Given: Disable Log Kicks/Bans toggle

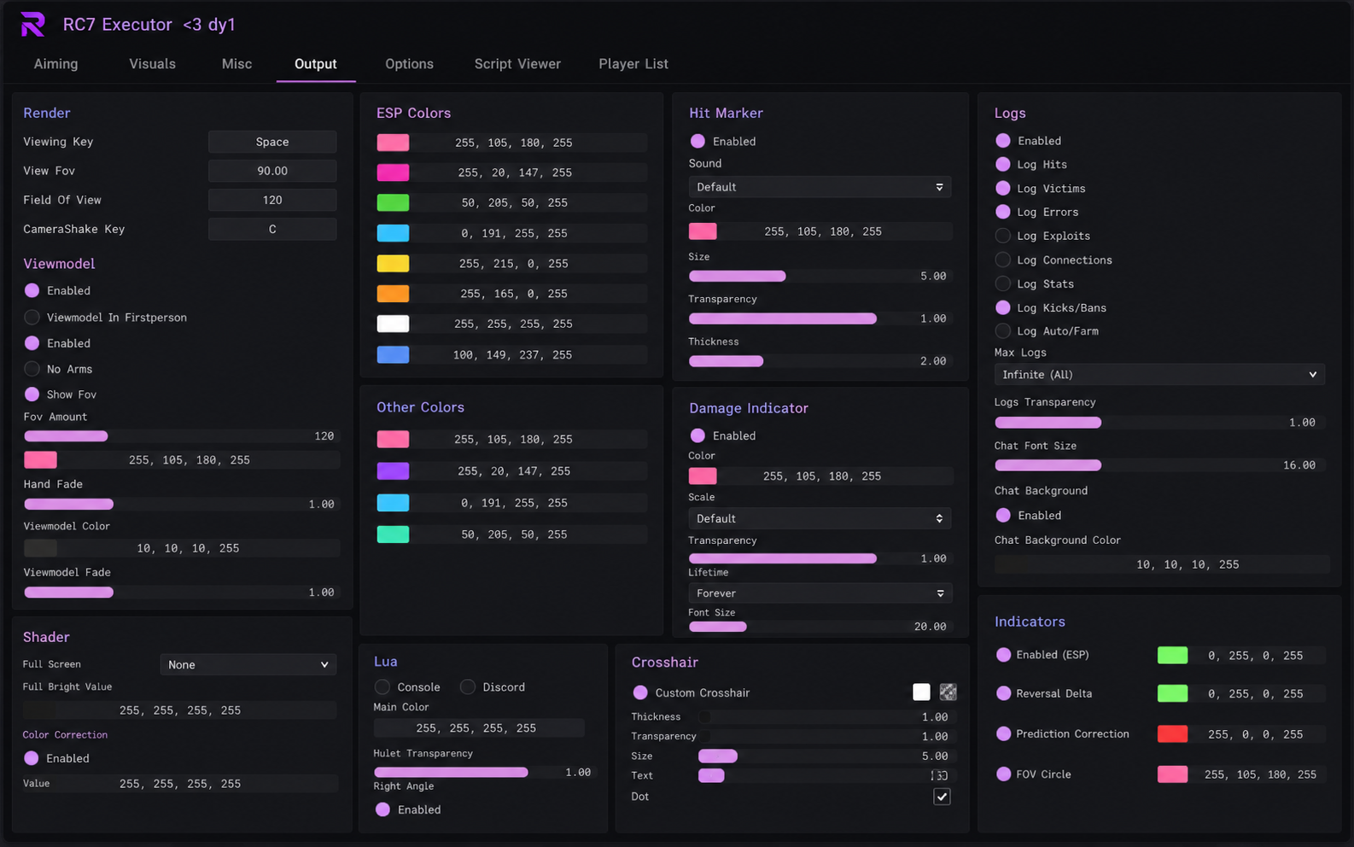Looking at the screenshot, I should pos(1003,307).
